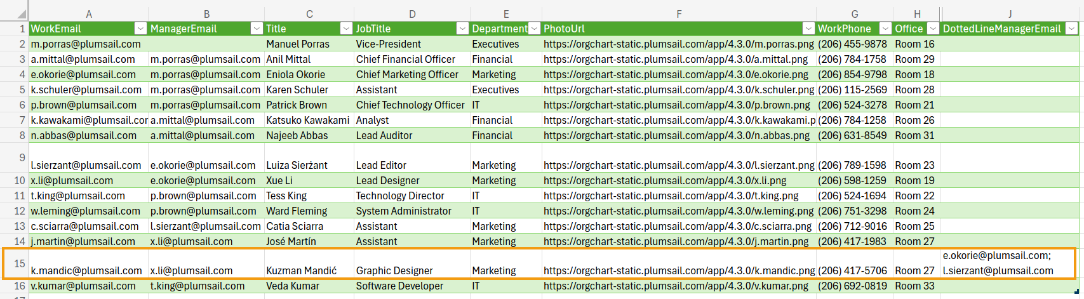Image resolution: width=1084 pixels, height=299 pixels.
Task: Select phone number (206) 692-0819
Action: coord(854,286)
